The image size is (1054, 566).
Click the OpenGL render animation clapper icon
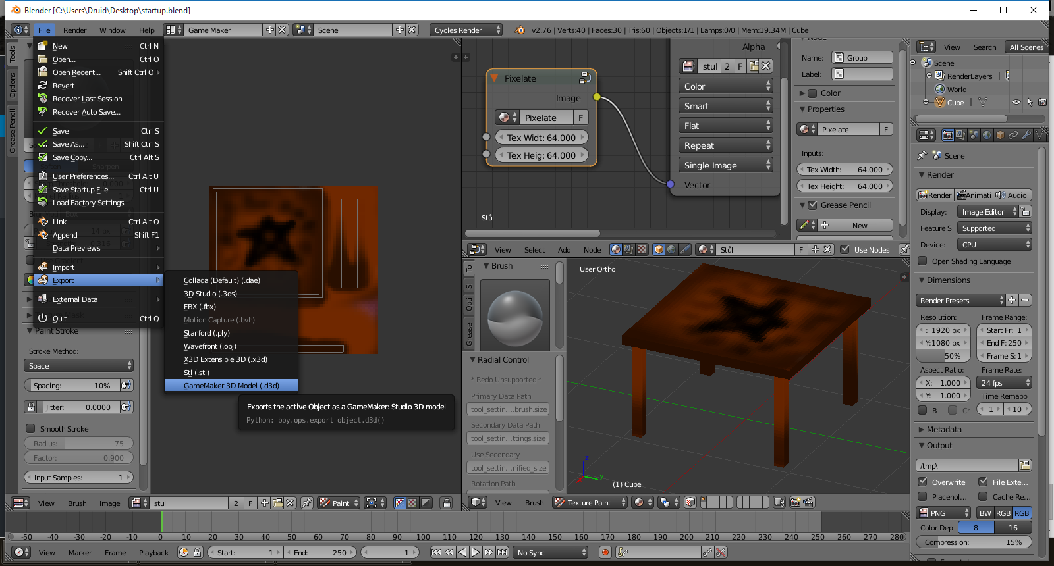pos(808,503)
